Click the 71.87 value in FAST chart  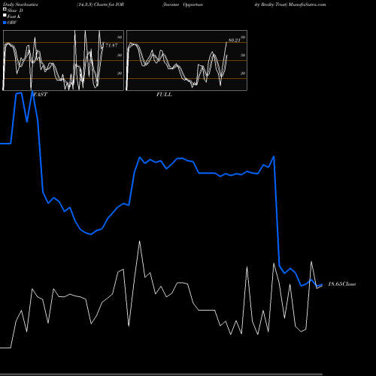tap(111, 45)
